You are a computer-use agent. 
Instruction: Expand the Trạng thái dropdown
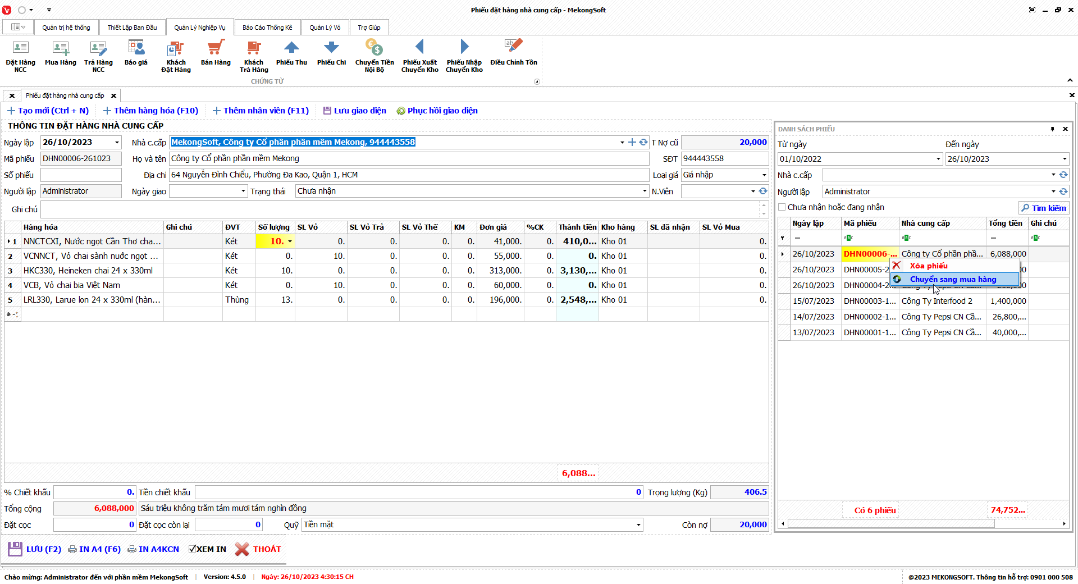[x=645, y=191]
